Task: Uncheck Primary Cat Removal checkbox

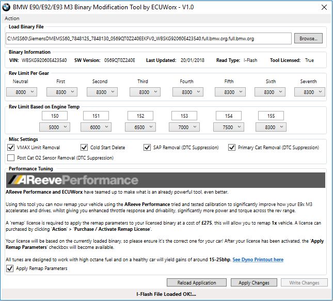Action: pos(232,148)
